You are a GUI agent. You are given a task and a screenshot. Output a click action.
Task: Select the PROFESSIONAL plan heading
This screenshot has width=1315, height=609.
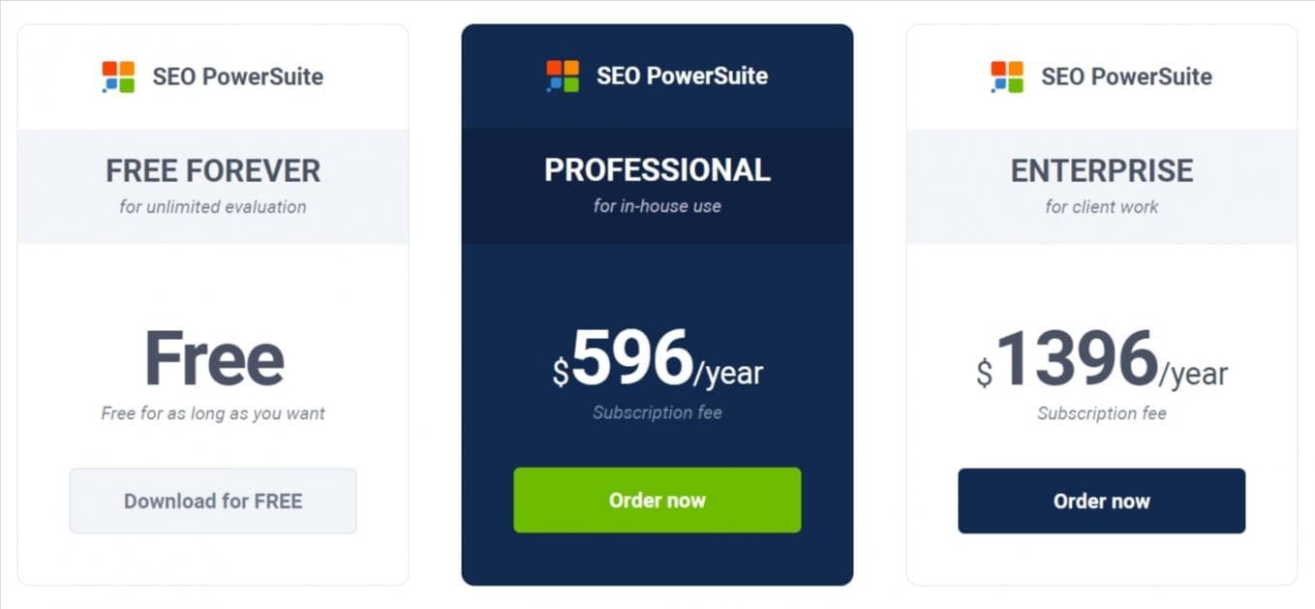(x=657, y=170)
